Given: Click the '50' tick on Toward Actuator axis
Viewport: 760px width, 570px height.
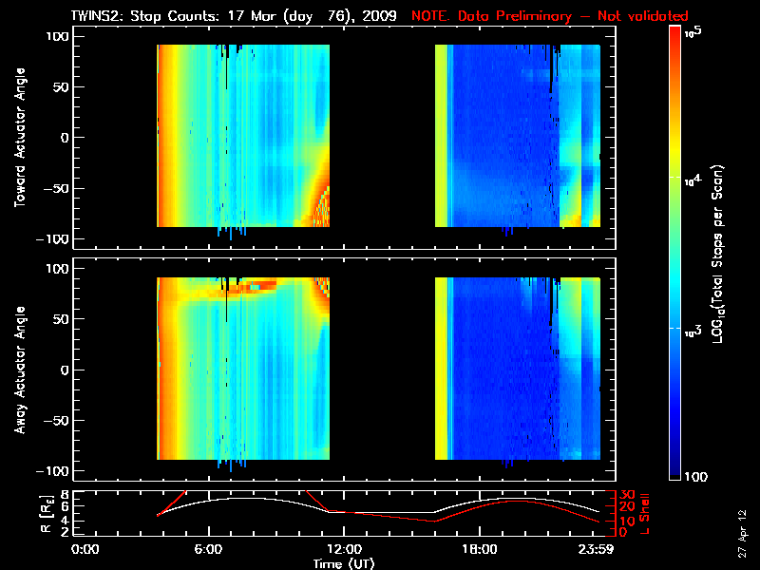Looking at the screenshot, I should pyautogui.click(x=62, y=87).
